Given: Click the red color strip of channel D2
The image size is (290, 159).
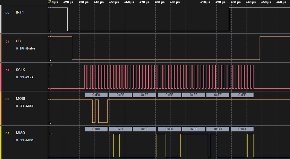Looking at the screenshot, I should (x=1, y=77).
